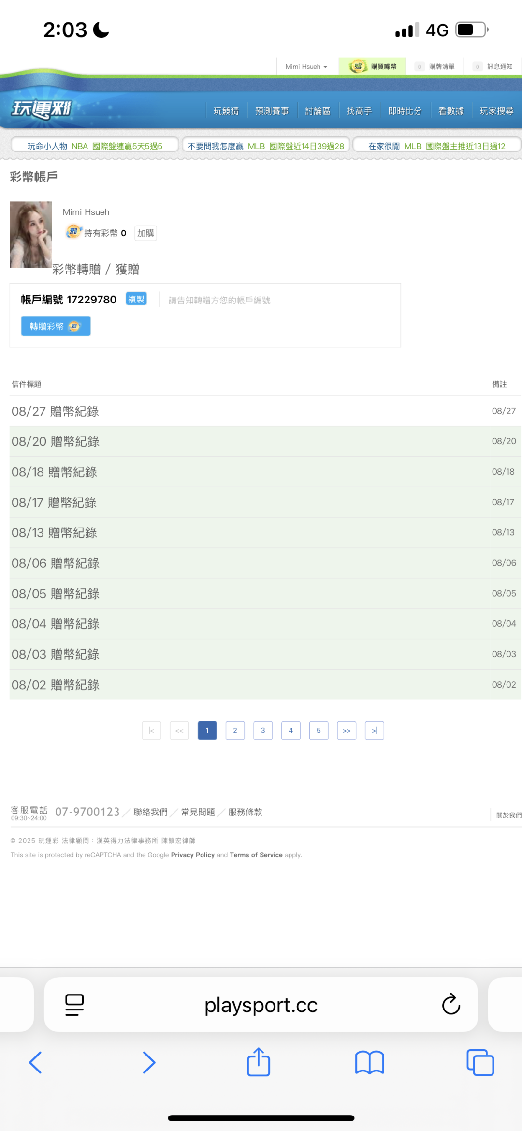Open Safari bookmarks book icon
522x1131 pixels.
click(x=369, y=1062)
